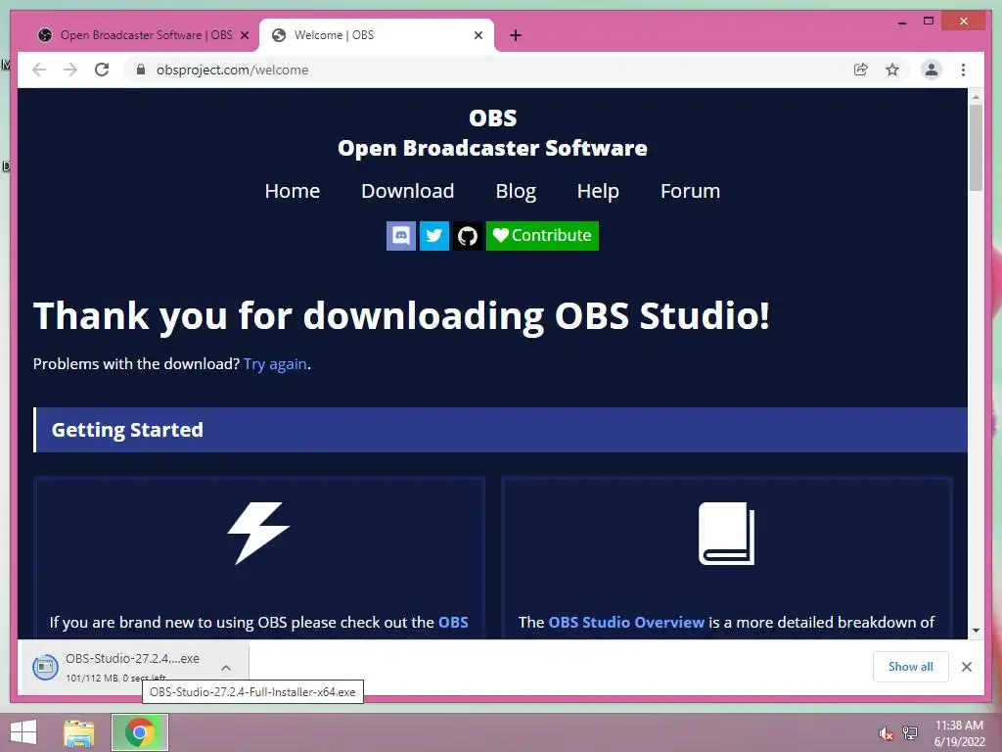This screenshot has width=1002, height=752.
Task: Click the lock icon in address bar
Action: 141,70
